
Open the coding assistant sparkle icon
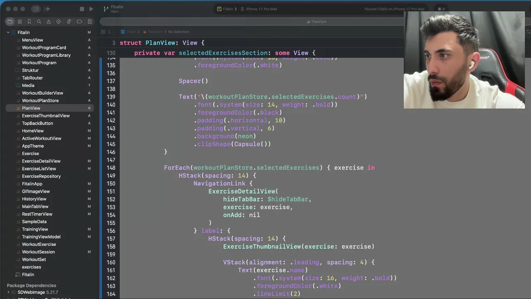(x=47, y=9)
